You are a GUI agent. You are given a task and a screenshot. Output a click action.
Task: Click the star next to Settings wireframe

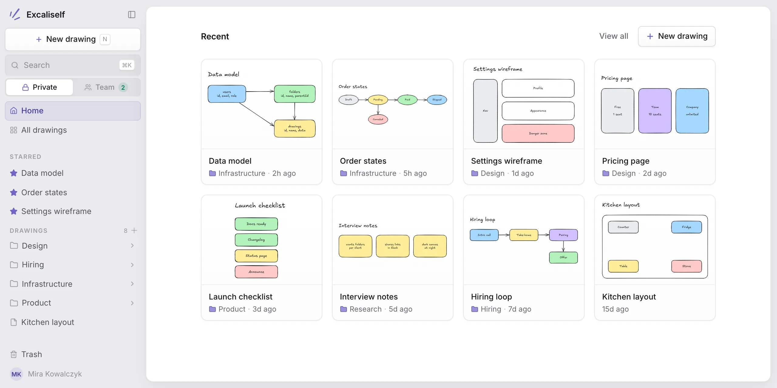(14, 211)
